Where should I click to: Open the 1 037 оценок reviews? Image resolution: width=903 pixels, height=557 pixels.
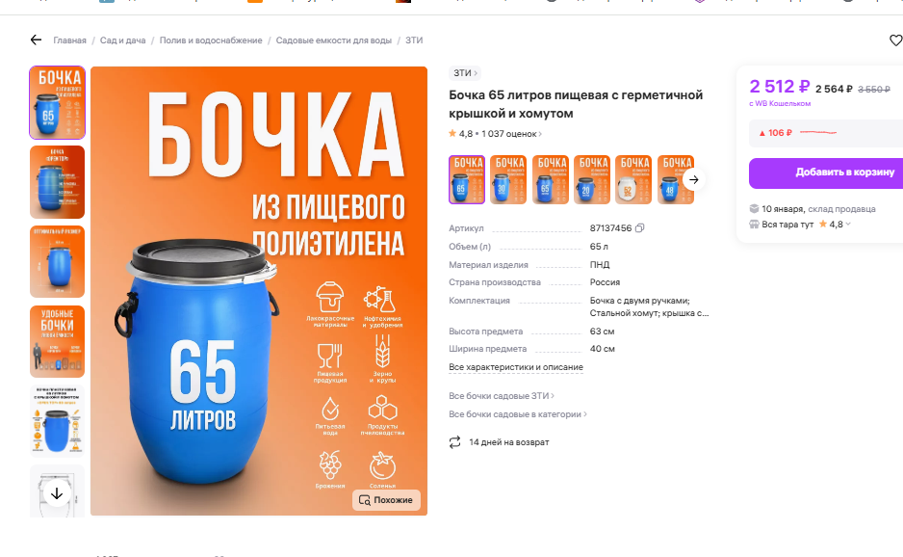511,134
